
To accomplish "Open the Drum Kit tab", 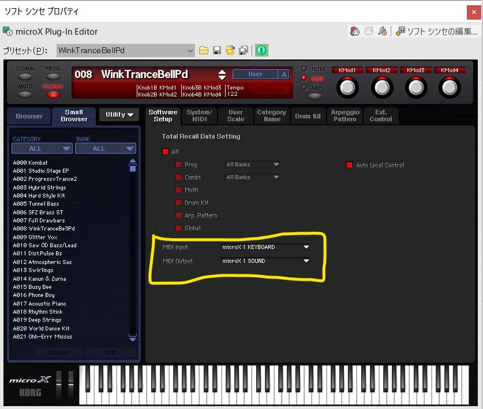I will click(x=308, y=116).
